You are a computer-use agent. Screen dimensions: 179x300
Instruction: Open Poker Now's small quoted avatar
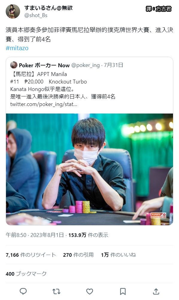(14, 65)
